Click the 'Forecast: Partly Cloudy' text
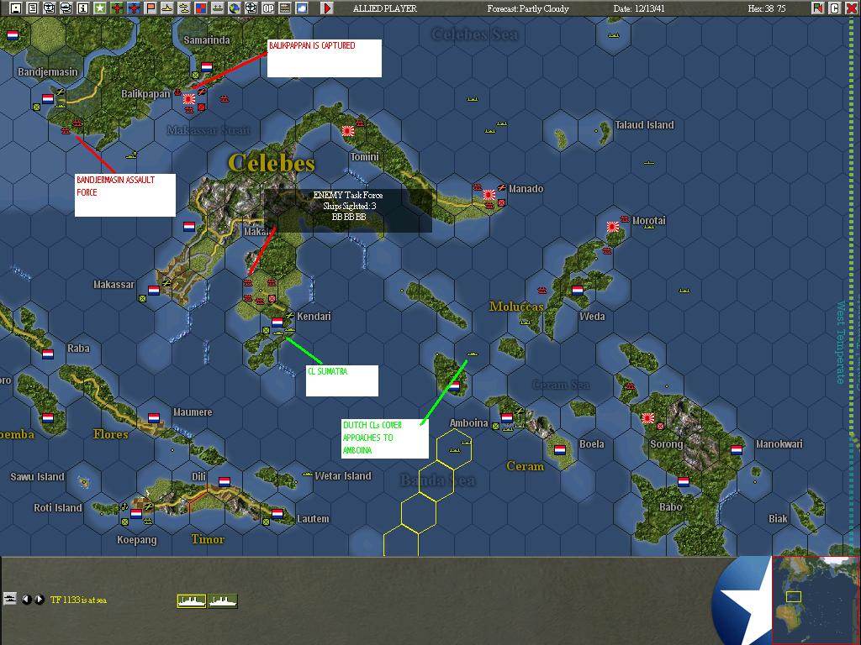This screenshot has height=645, width=861. (x=528, y=8)
